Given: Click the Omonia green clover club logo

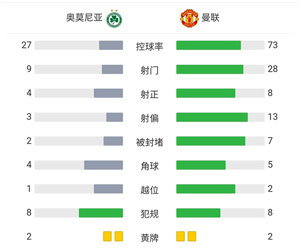Looking at the screenshot, I should 118,18.
